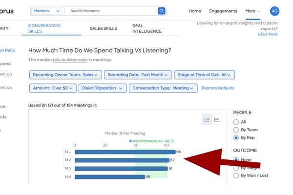Screen dimensions: 293x195
Task: Open Conversation Type: Meeting filter
Action: [163, 88]
